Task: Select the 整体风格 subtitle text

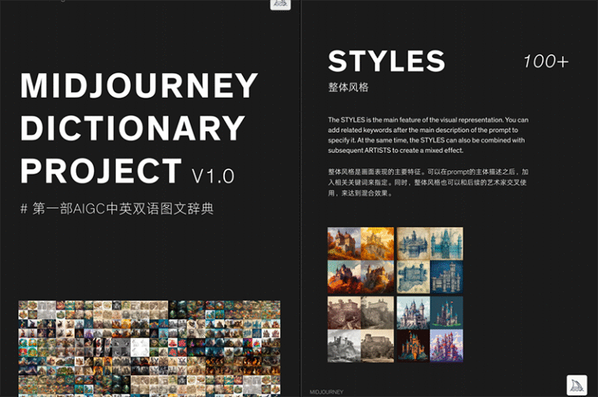Action: (x=347, y=88)
